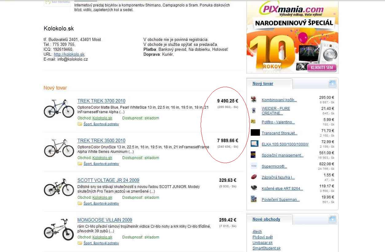Click the star icon in Nový tovar panel
385x252 pixels.
click(332, 84)
